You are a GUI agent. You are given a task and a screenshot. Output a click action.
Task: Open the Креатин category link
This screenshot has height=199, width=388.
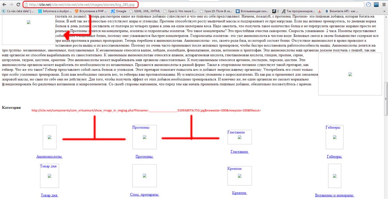(x=239, y=192)
